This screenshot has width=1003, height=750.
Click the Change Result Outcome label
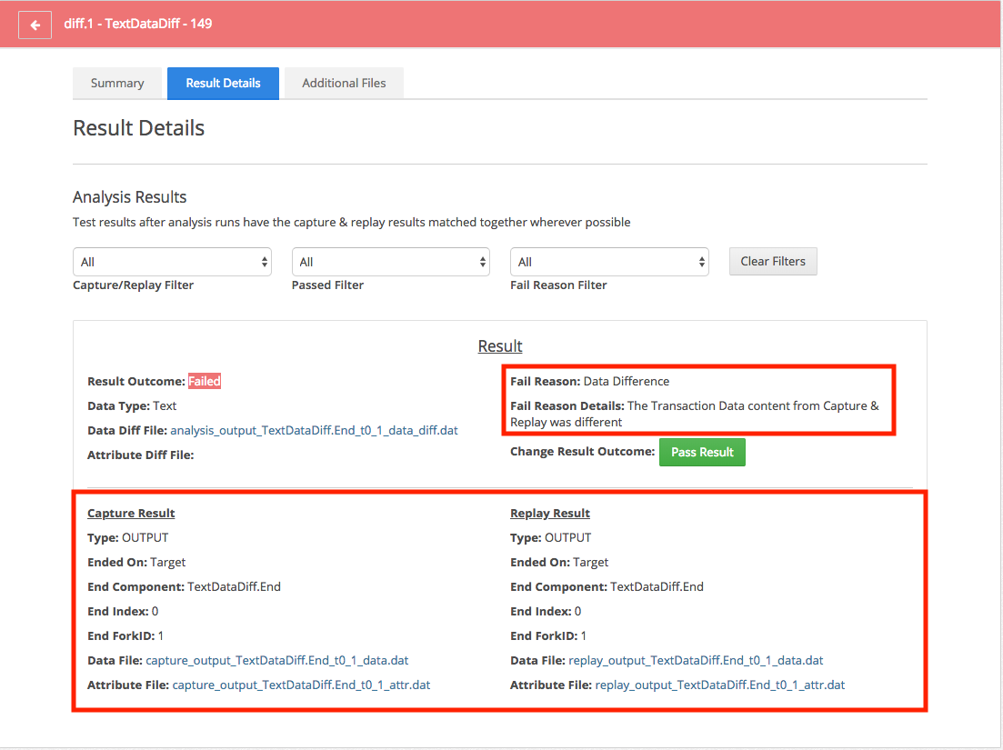[583, 452]
